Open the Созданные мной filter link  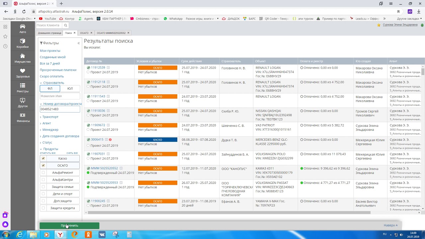coord(53,57)
